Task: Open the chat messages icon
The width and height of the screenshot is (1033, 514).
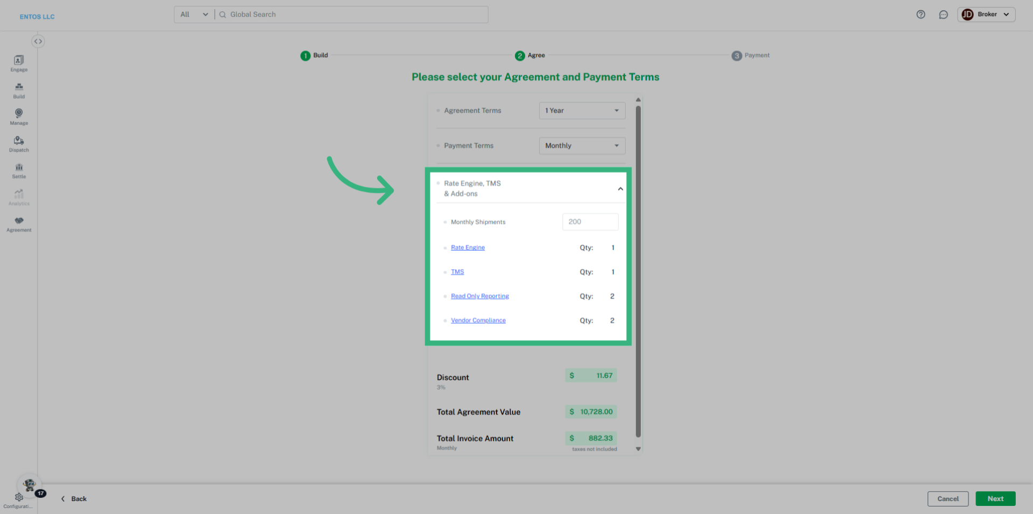Action: pyautogui.click(x=943, y=15)
